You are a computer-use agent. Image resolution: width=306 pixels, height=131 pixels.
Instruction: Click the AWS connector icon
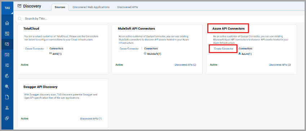click(x=50, y=53)
